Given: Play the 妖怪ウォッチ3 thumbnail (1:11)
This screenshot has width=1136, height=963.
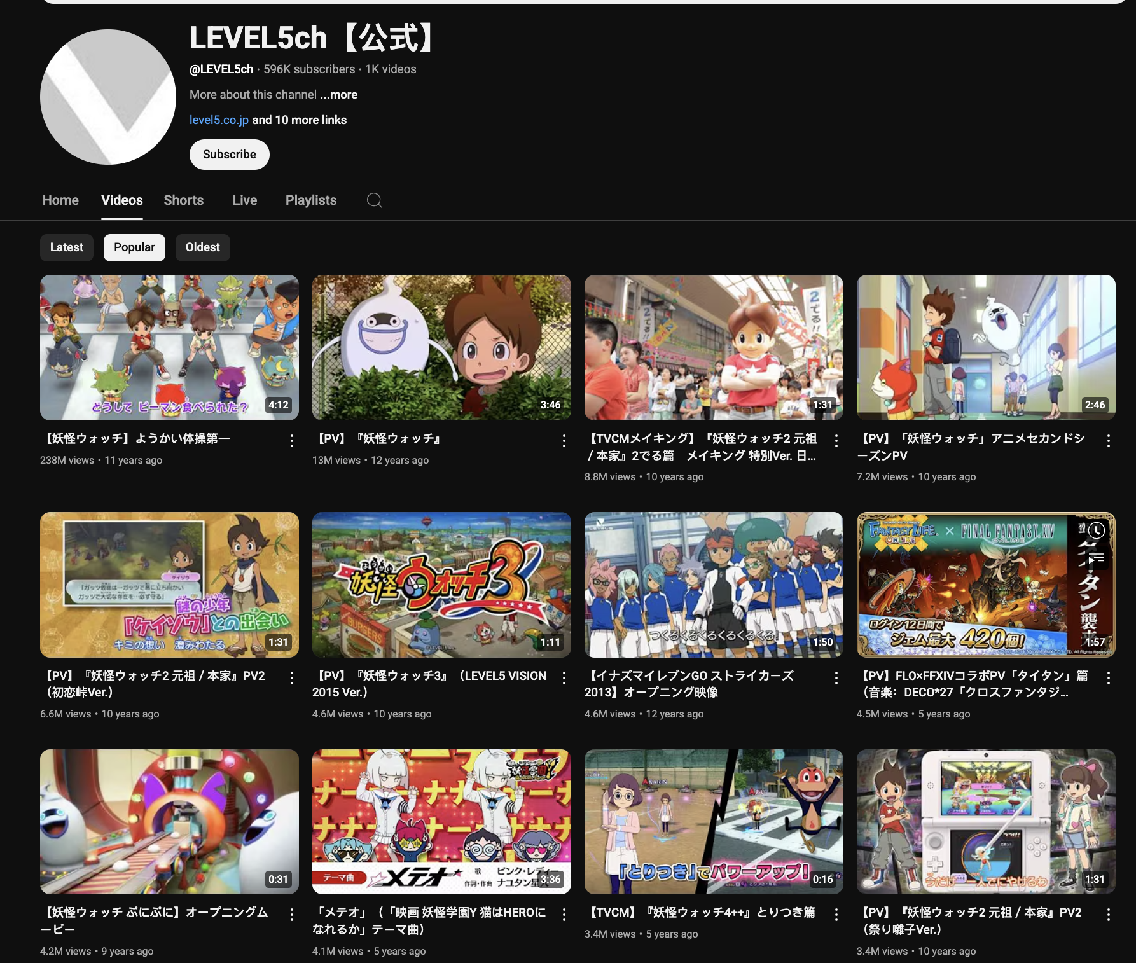Looking at the screenshot, I should 441,585.
